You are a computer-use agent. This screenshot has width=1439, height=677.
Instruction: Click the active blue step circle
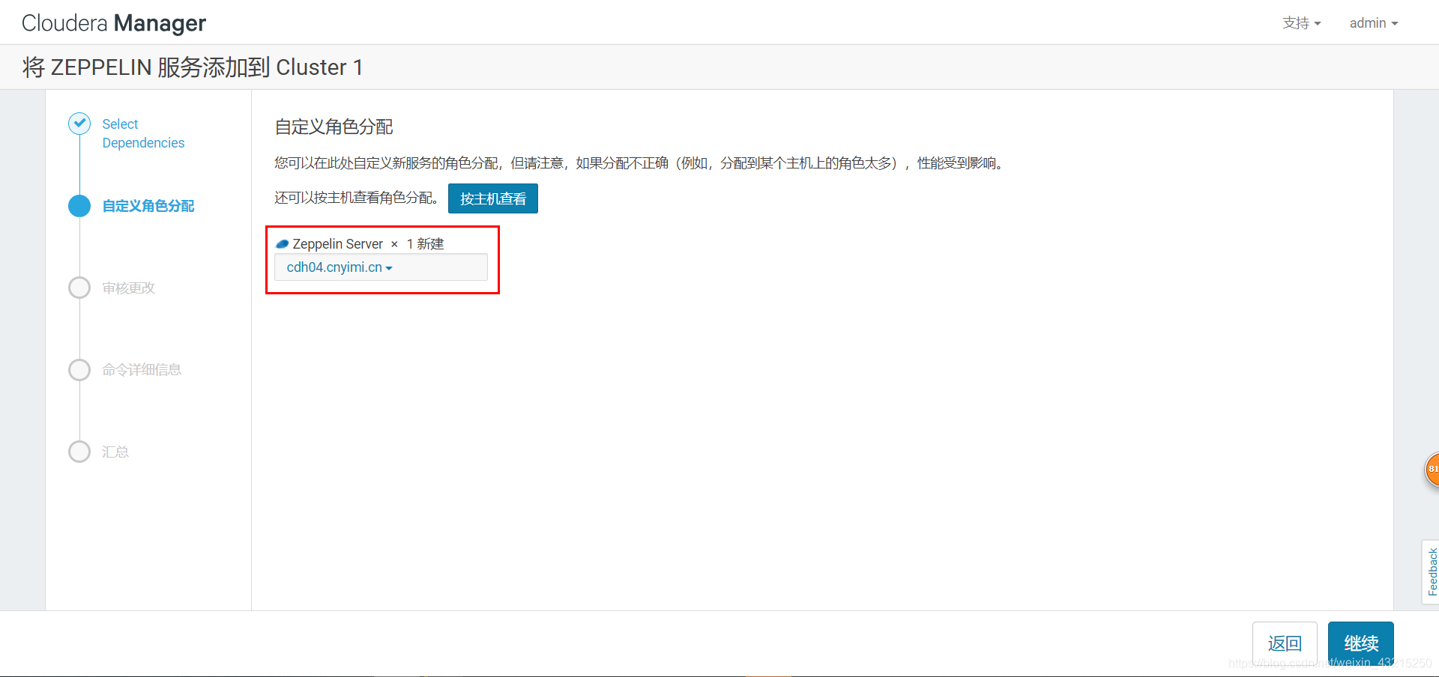pyautogui.click(x=79, y=206)
